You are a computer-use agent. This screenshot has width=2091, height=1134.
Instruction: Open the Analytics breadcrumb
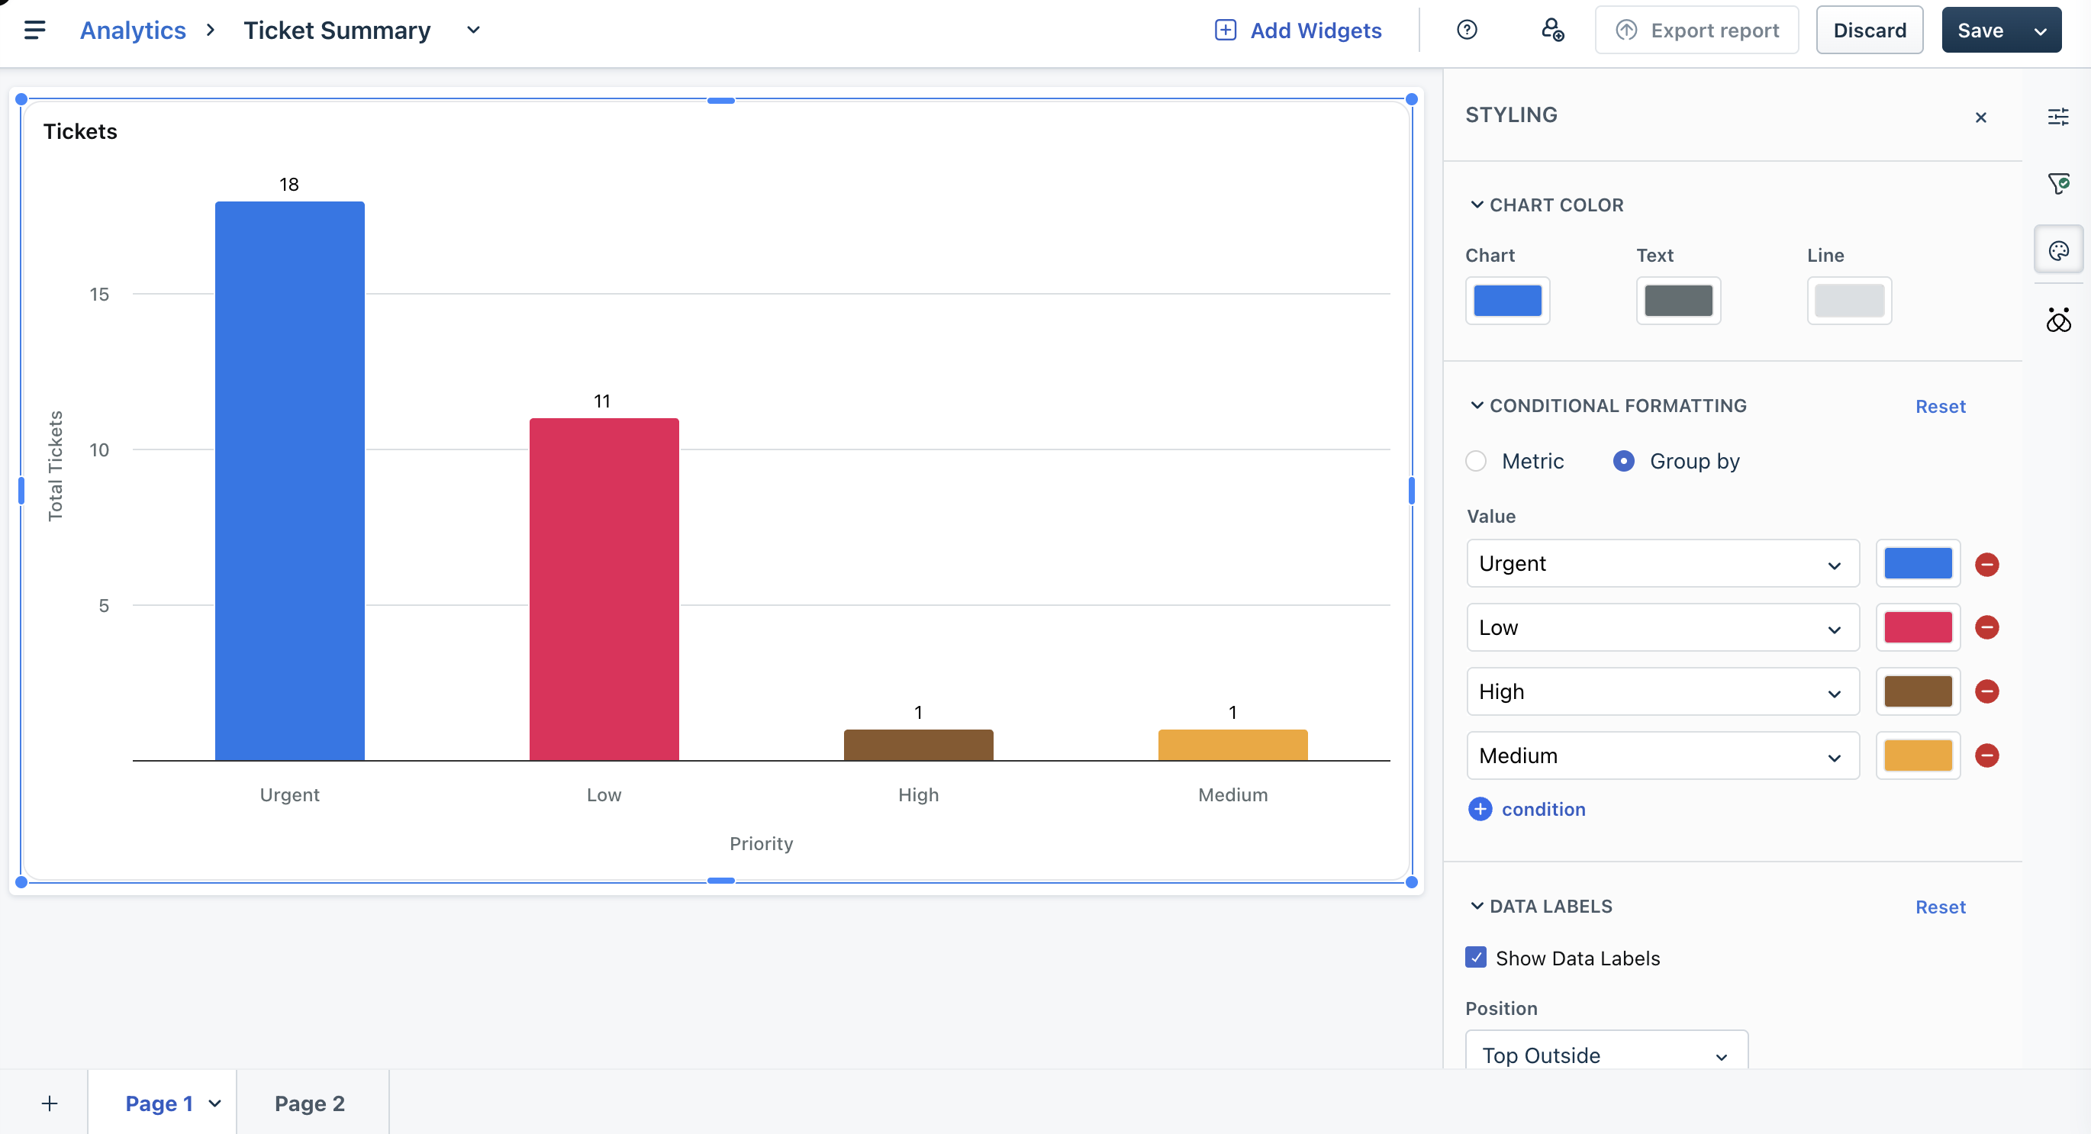tap(133, 30)
